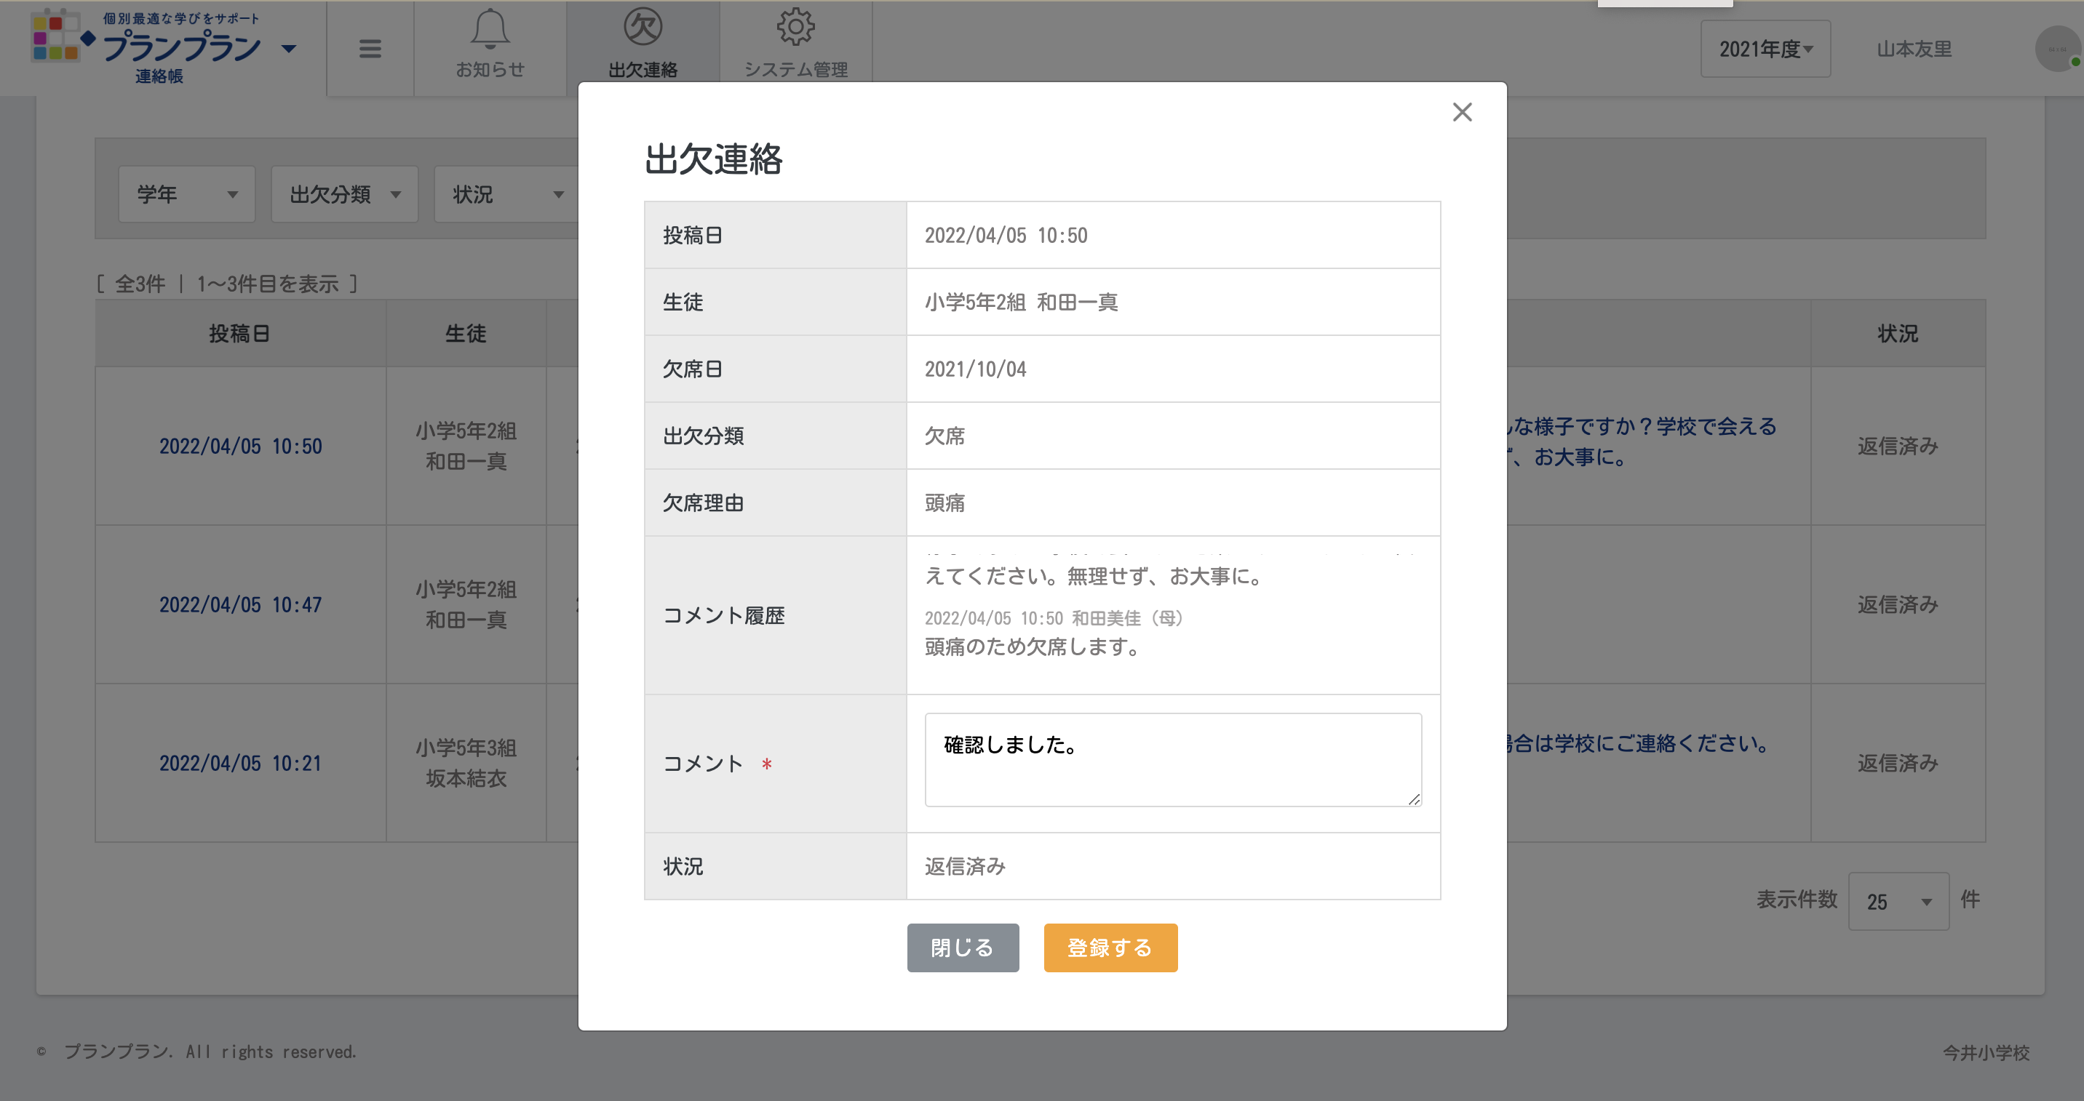This screenshot has height=1101, width=2084.
Task: Expand arrow next to プランプラン logo
Action: coord(289,49)
